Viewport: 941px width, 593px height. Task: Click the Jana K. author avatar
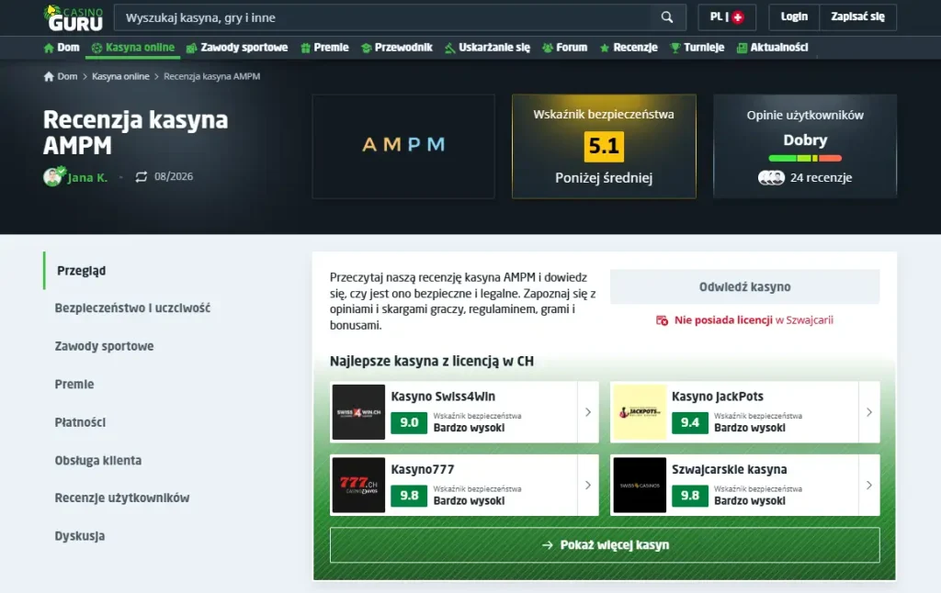pos(53,176)
